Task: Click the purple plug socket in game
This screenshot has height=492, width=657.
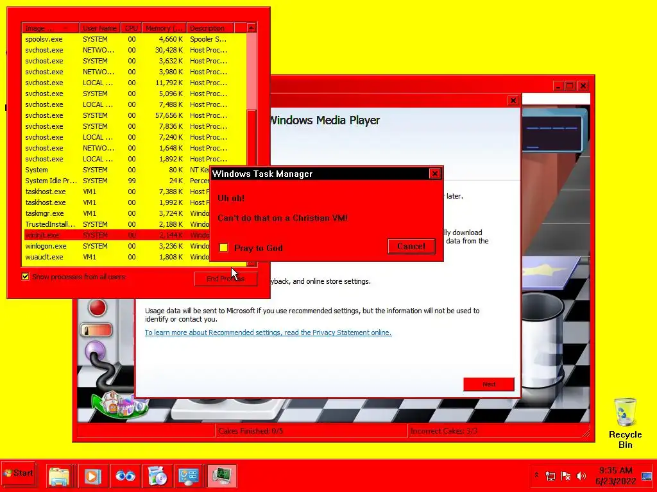Action: click(x=95, y=350)
